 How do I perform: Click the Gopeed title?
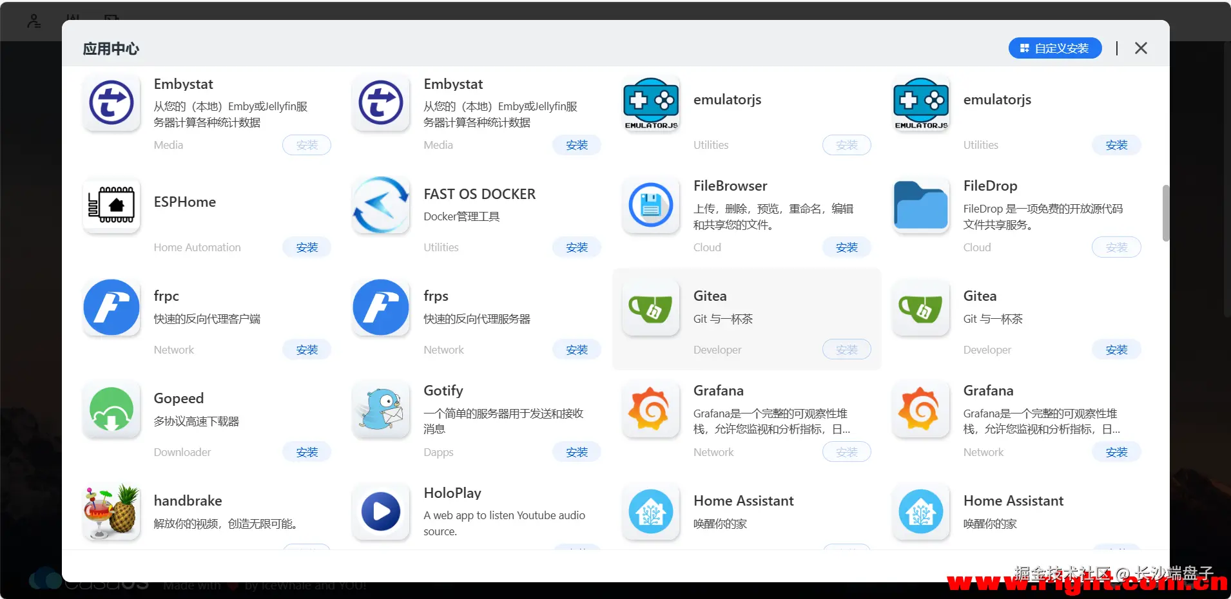click(x=179, y=399)
